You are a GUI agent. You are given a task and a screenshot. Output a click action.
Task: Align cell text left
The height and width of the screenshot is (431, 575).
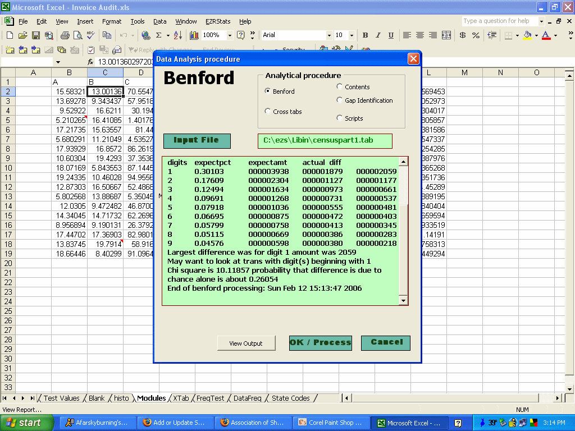click(x=407, y=35)
